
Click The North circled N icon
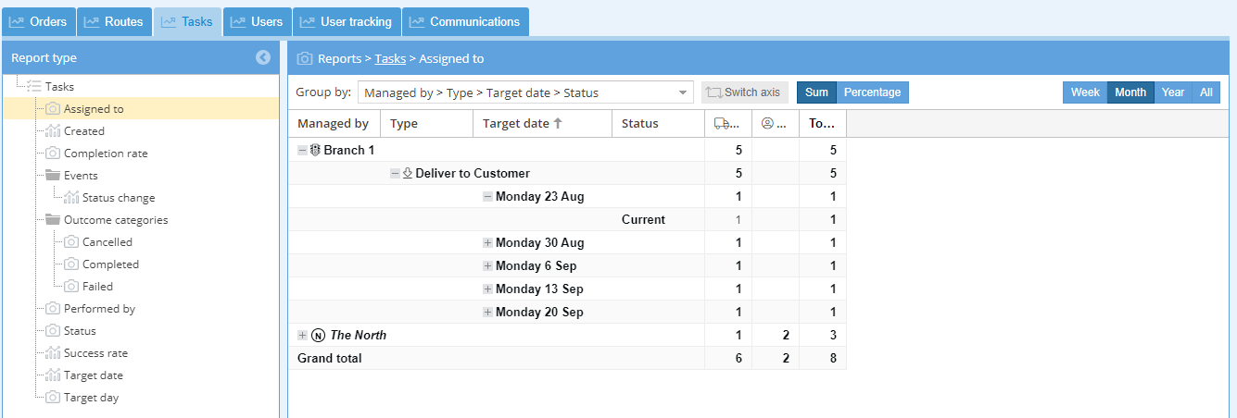[x=318, y=335]
